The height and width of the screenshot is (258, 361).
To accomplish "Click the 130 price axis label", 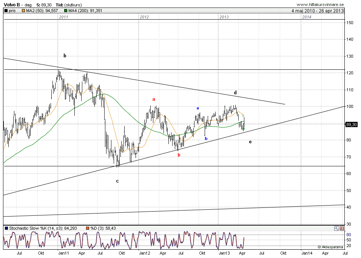I will click(x=350, y=56).
